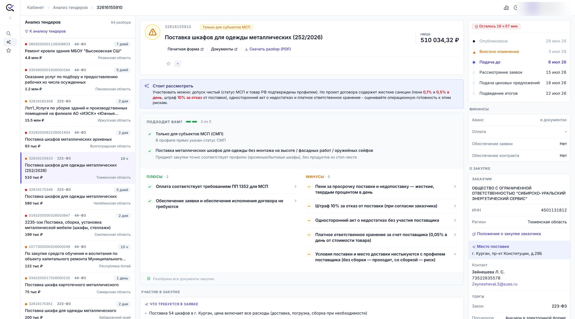Go to the Анализ тендеров breadcrumb
This screenshot has height=319, width=575.
coord(70,7)
